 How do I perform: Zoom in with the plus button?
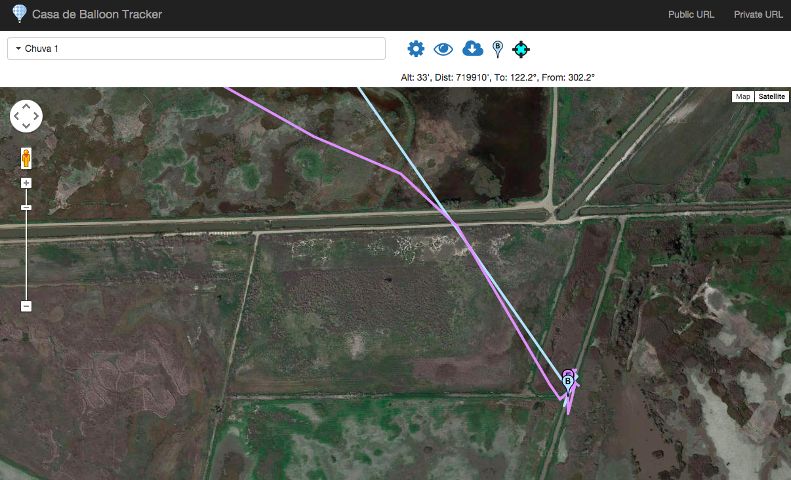coord(26,182)
